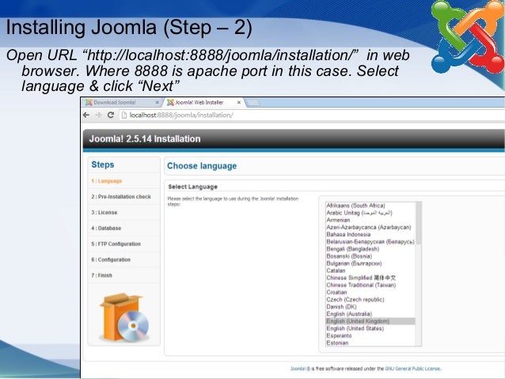Choose Czech (Czech republic) language
The image size is (505, 379).
click(370, 299)
